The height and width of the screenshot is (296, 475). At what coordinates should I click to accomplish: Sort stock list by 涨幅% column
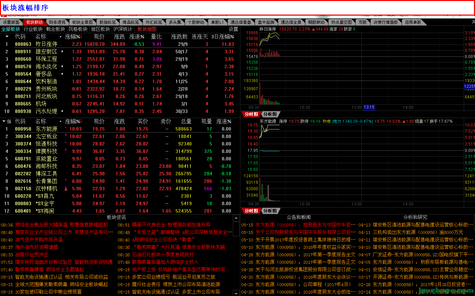pos(73,121)
